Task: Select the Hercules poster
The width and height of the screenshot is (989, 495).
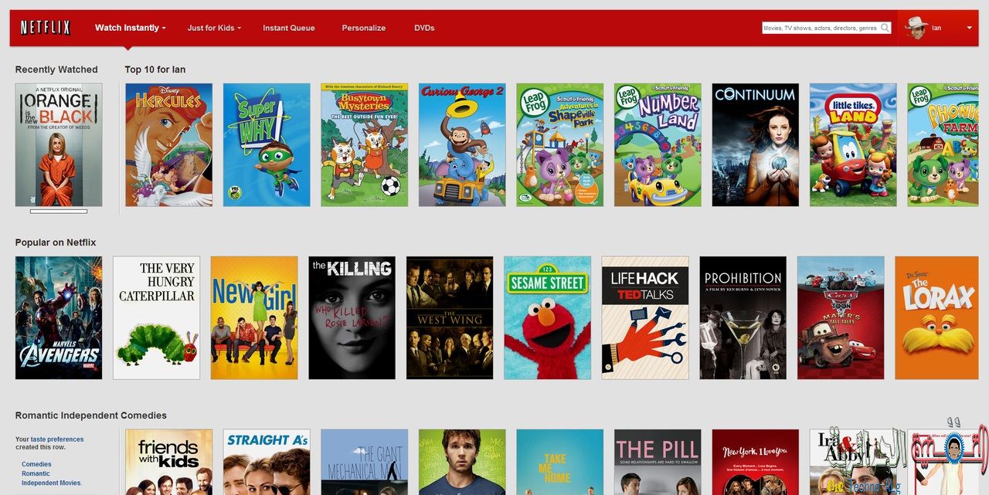Action: (169, 145)
